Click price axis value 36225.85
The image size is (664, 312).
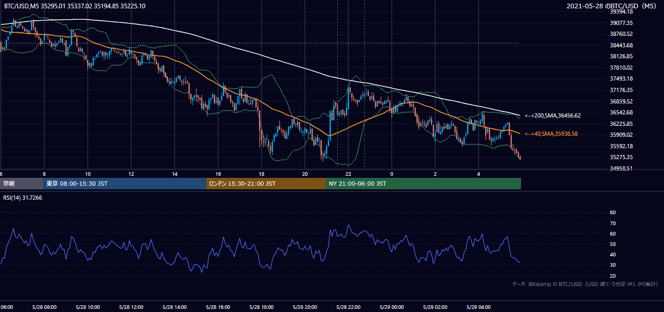point(621,124)
